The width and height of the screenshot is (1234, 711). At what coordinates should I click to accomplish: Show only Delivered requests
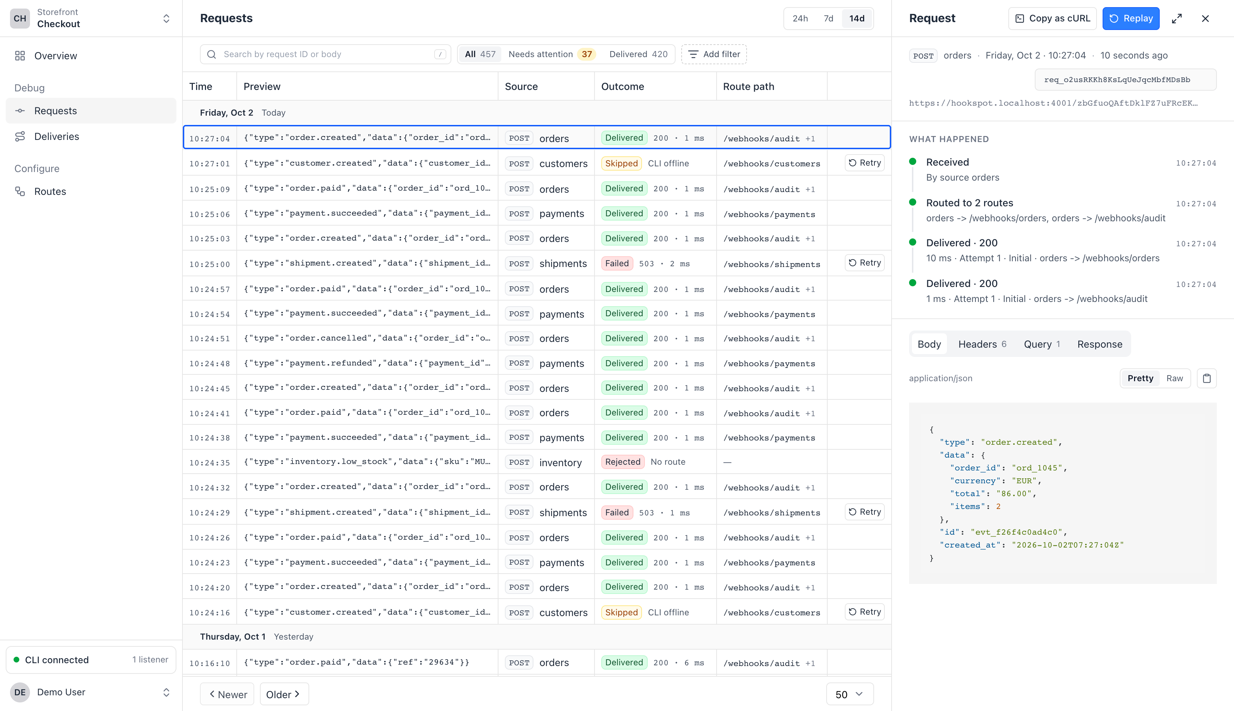point(638,54)
